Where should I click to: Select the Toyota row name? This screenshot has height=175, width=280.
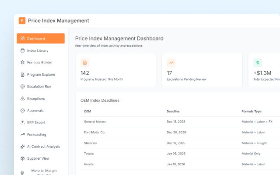(89, 154)
